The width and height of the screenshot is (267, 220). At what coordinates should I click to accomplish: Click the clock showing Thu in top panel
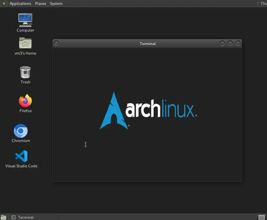point(264,3)
